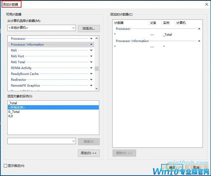This screenshot has width=211, height=176.
Task: Expand the RAS Total chevron
Action: [91, 62]
